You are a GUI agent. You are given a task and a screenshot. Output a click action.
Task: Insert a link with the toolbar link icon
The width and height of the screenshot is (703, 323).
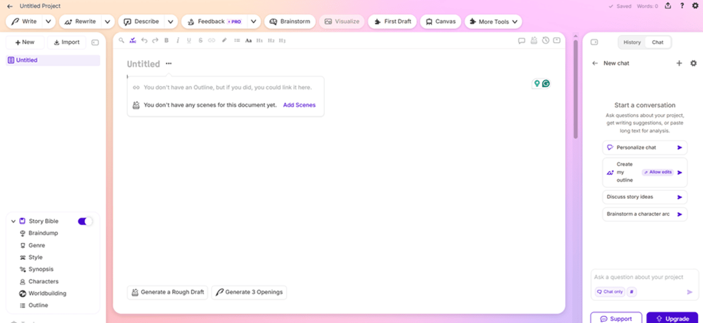[x=211, y=41]
